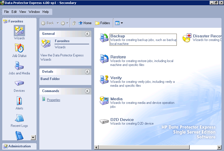The image size is (224, 151).
Task: Select the Jobs and Media icon
Action: pyautogui.click(x=19, y=65)
